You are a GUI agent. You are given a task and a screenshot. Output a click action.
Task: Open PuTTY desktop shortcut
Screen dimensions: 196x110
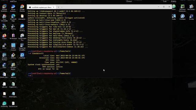[4, 46]
